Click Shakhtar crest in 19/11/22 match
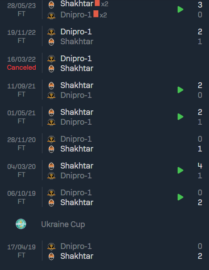This screenshot has height=270, width=209. point(51,42)
